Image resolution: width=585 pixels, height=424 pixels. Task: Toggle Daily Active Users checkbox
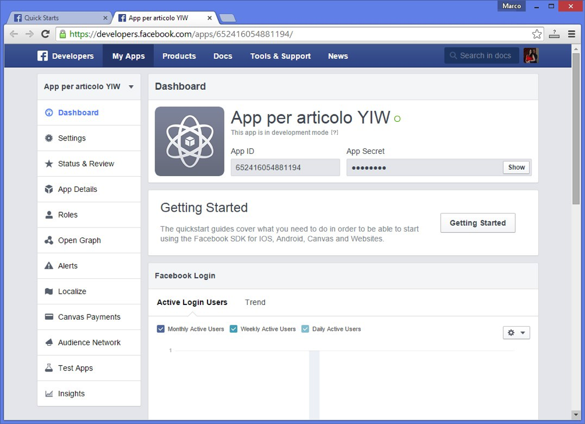point(305,329)
